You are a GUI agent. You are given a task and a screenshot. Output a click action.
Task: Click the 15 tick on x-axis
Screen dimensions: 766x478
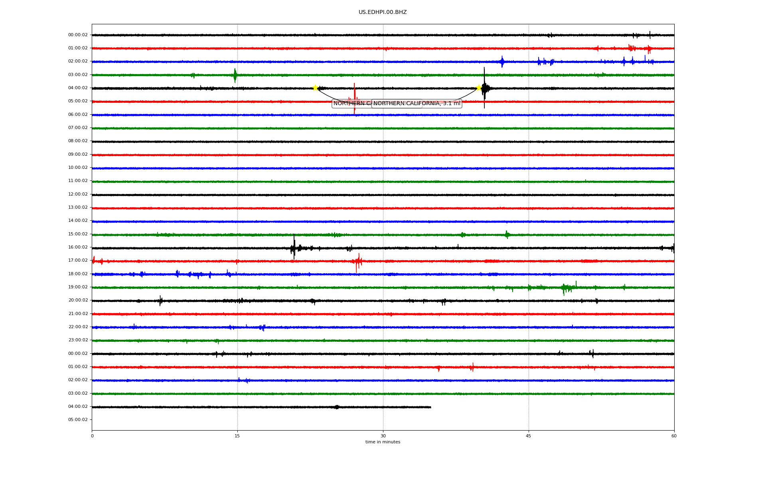[x=237, y=436]
